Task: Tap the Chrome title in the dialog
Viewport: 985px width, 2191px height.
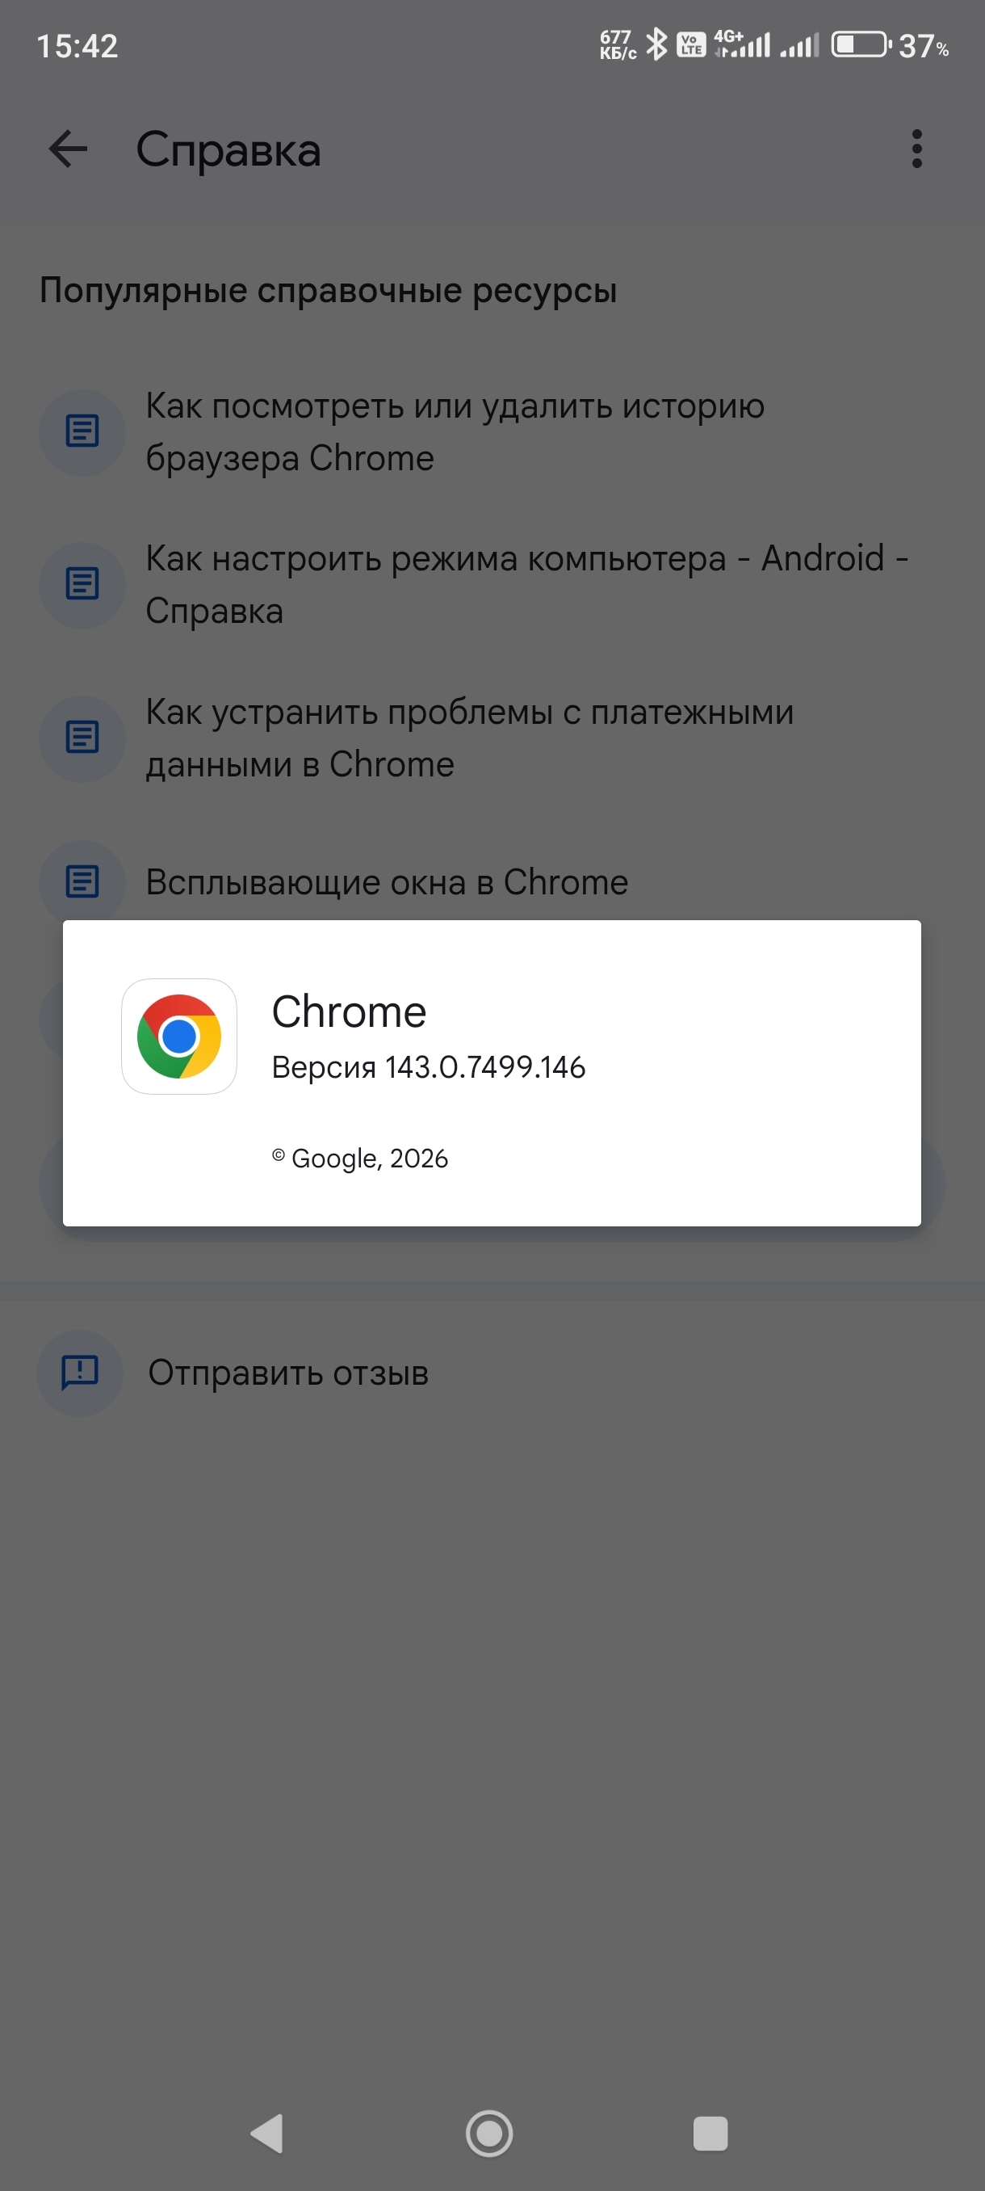Action: point(349,1011)
